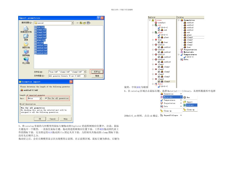Collapse the Process node in Explorer
The width and height of the screenshot is (244, 172).
(150, 20)
